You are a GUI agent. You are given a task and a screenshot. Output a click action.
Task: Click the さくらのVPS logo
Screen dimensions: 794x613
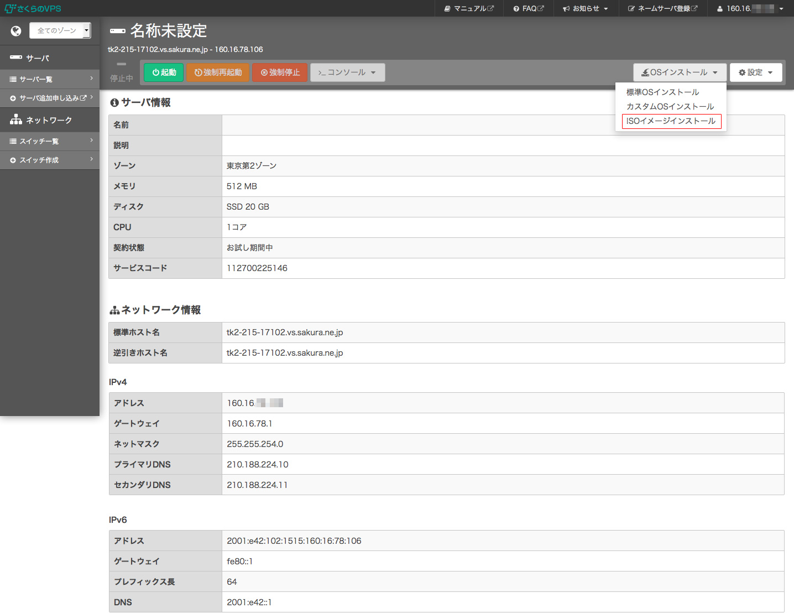coord(33,8)
